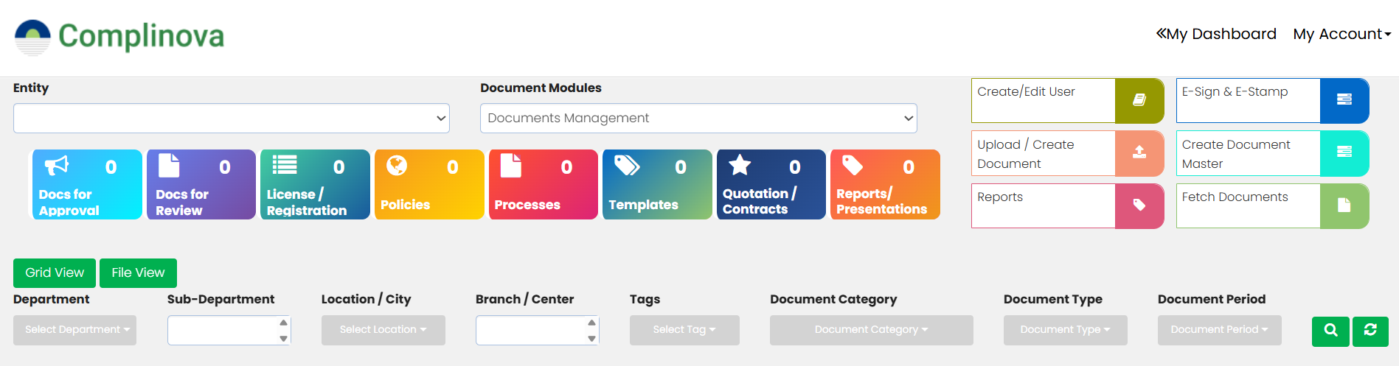Screen dimensions: 1399x366
Task: Click the Reports quick link text
Action: tap(1000, 197)
